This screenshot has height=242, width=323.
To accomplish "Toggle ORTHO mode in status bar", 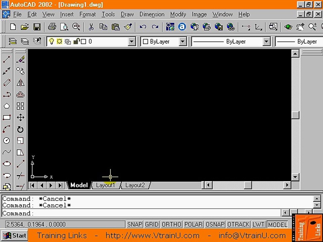I will 171,224.
